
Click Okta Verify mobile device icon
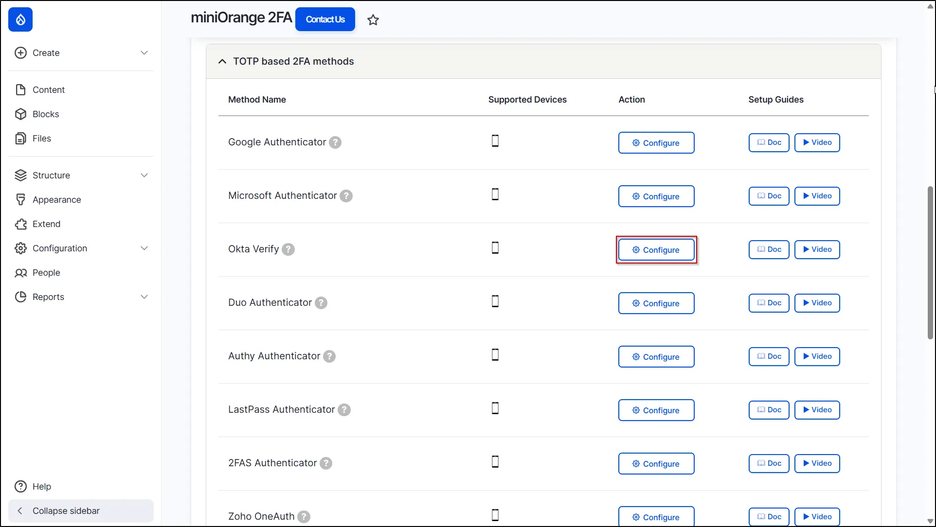[495, 247]
